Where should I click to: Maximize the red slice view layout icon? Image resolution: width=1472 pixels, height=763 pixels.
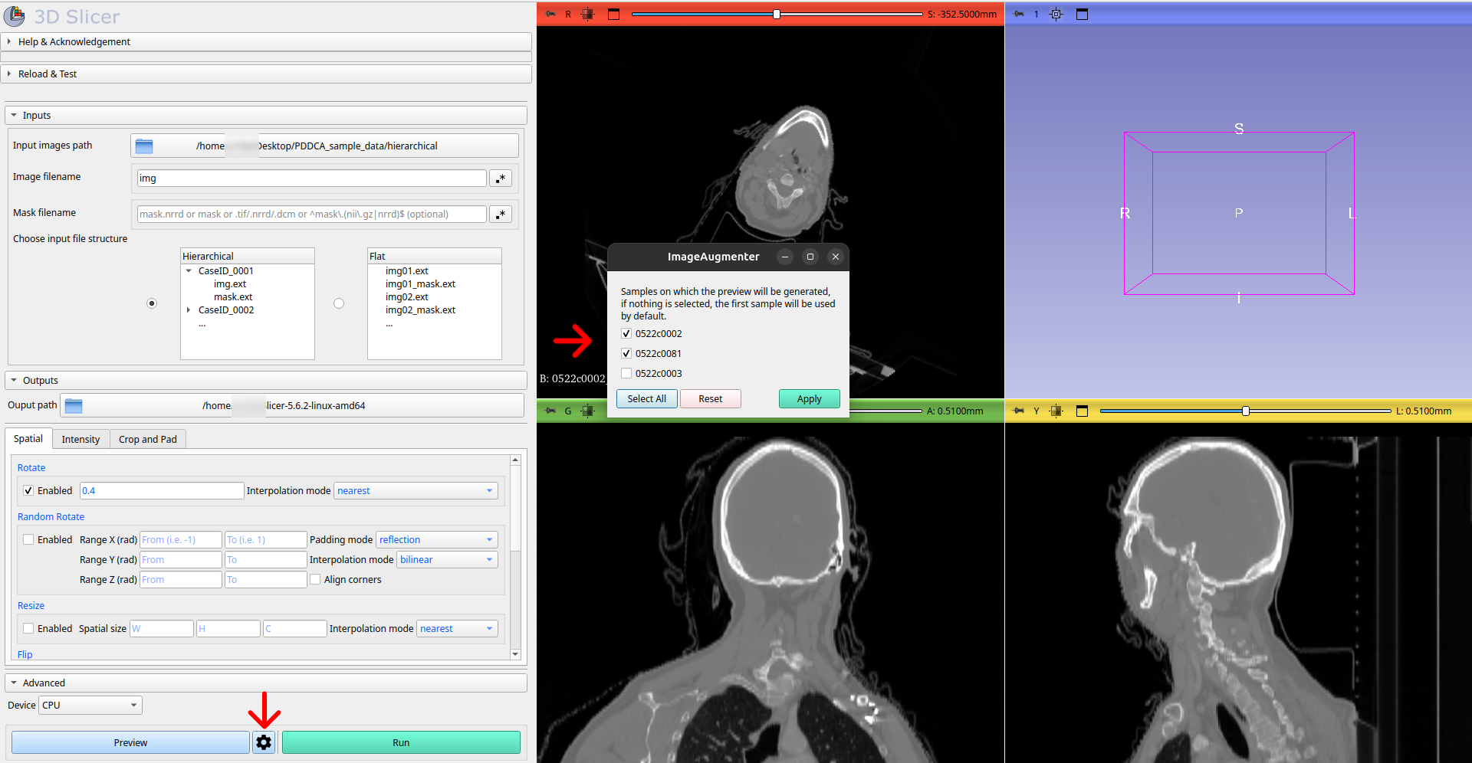tap(613, 14)
